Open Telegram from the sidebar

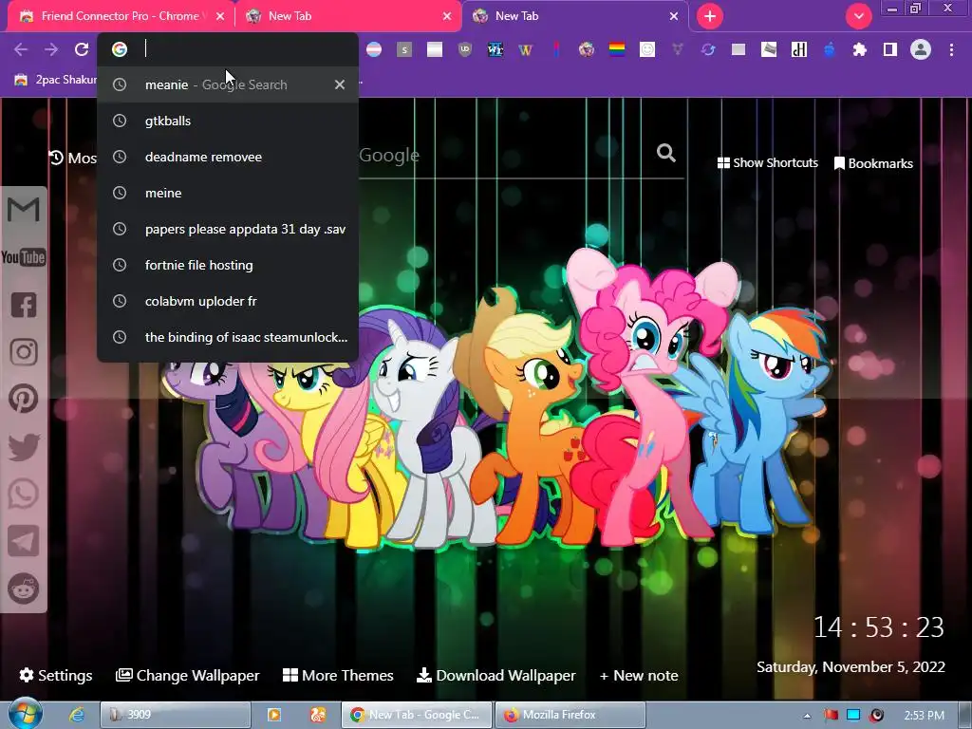click(x=24, y=541)
